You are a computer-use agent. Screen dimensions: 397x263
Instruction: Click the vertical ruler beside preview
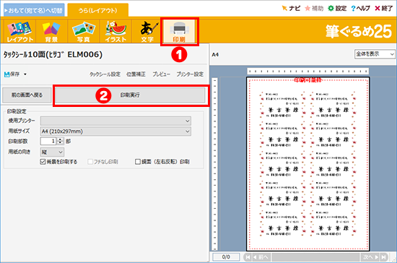[214, 164]
